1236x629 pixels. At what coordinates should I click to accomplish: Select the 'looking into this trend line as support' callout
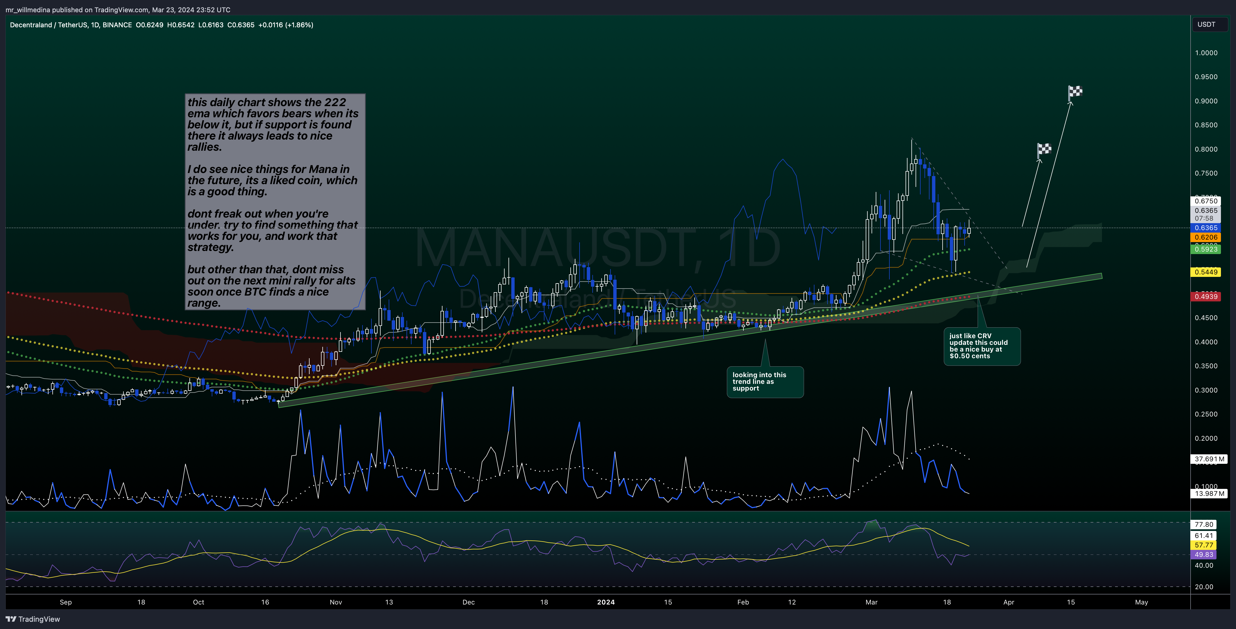pyautogui.click(x=765, y=382)
